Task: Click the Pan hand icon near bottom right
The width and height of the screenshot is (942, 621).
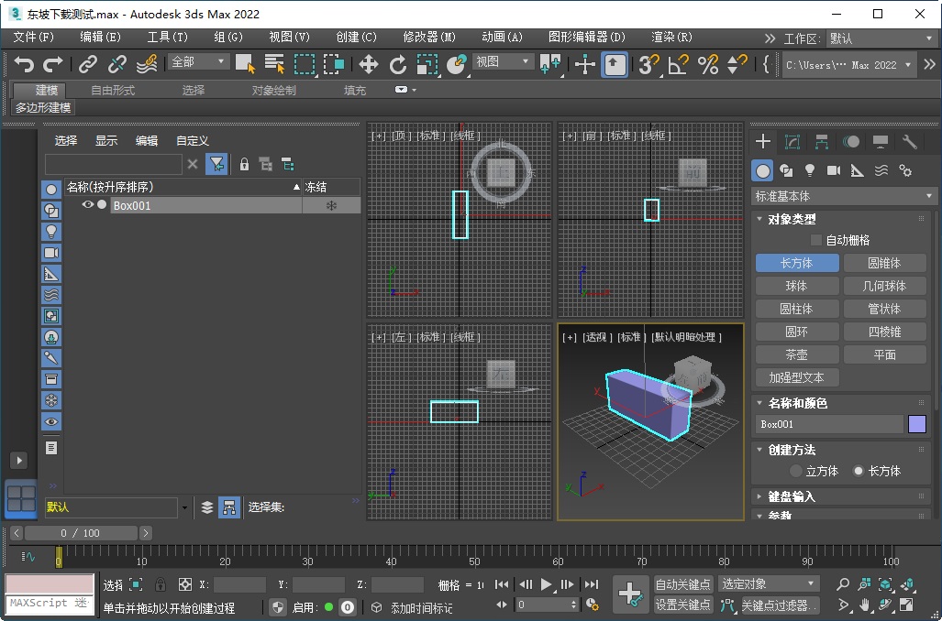Action: pyautogui.click(x=864, y=605)
